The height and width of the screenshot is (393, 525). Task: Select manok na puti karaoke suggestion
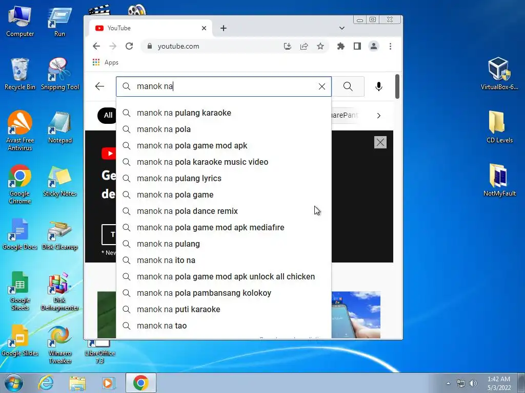[224, 310]
